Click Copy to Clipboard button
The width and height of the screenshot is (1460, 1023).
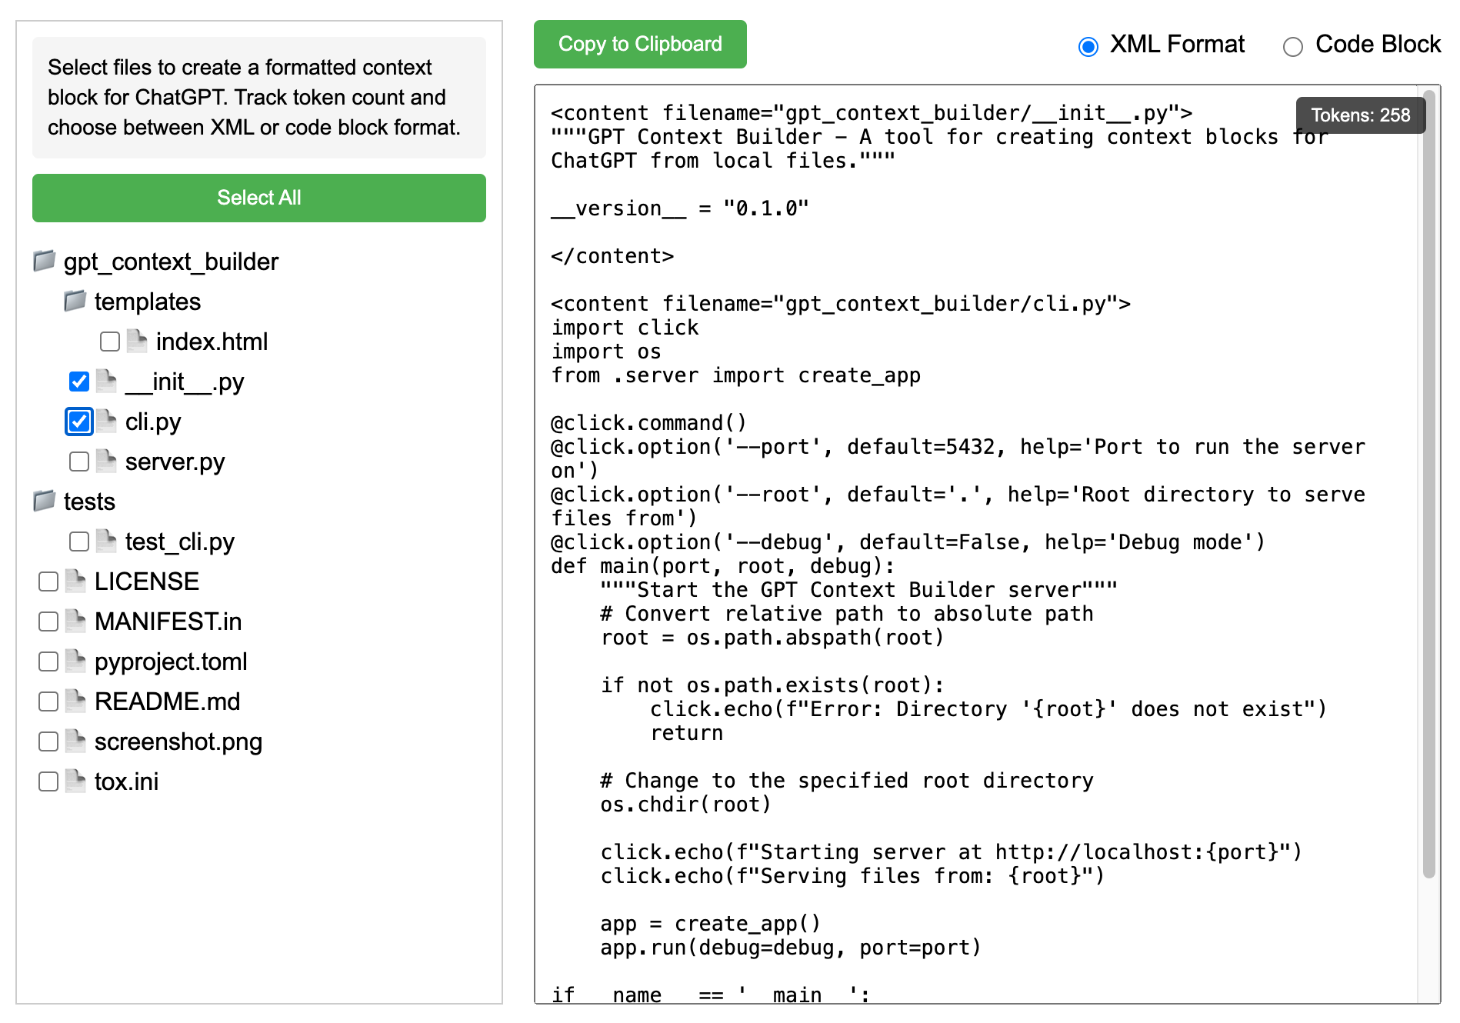(x=640, y=44)
